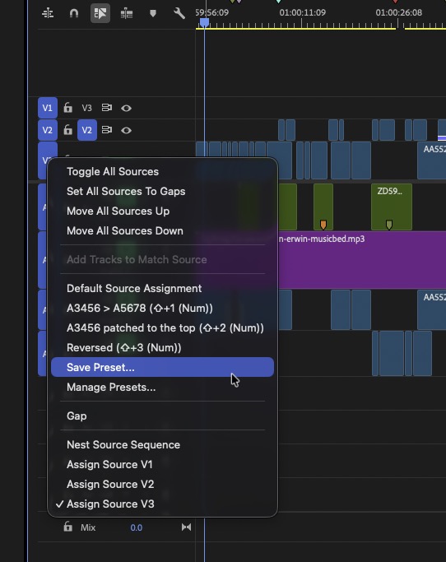Click olive marker on ZD59 clip
This screenshot has height=562, width=446.
pos(389,225)
